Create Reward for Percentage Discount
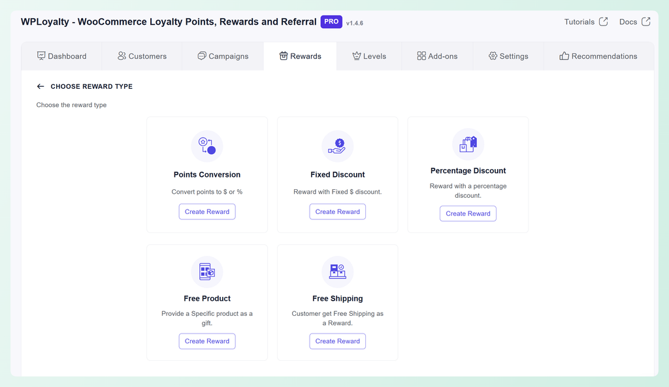Viewport: 669px width, 387px height. pyautogui.click(x=468, y=213)
